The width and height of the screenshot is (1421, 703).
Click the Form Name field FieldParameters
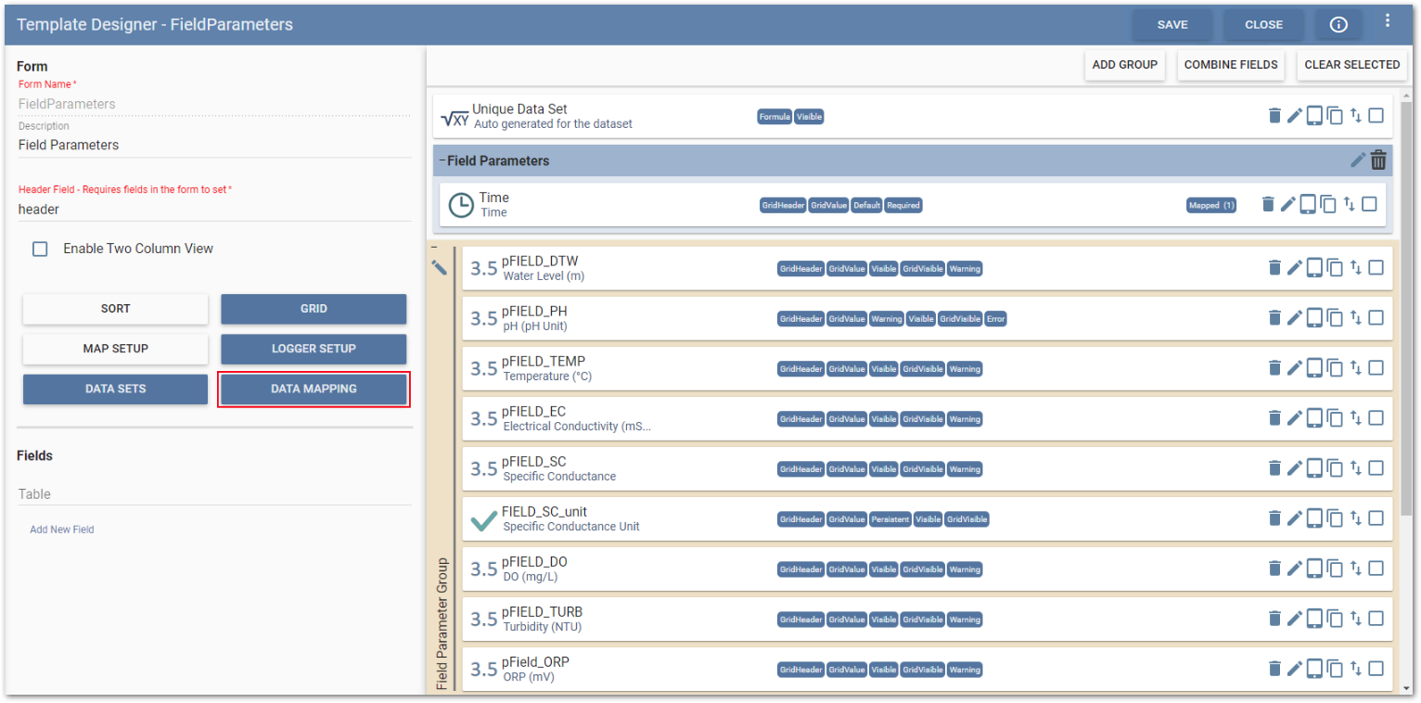(214, 104)
